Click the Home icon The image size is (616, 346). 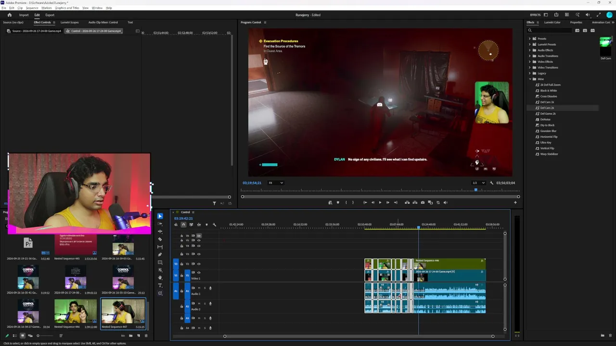click(9, 15)
